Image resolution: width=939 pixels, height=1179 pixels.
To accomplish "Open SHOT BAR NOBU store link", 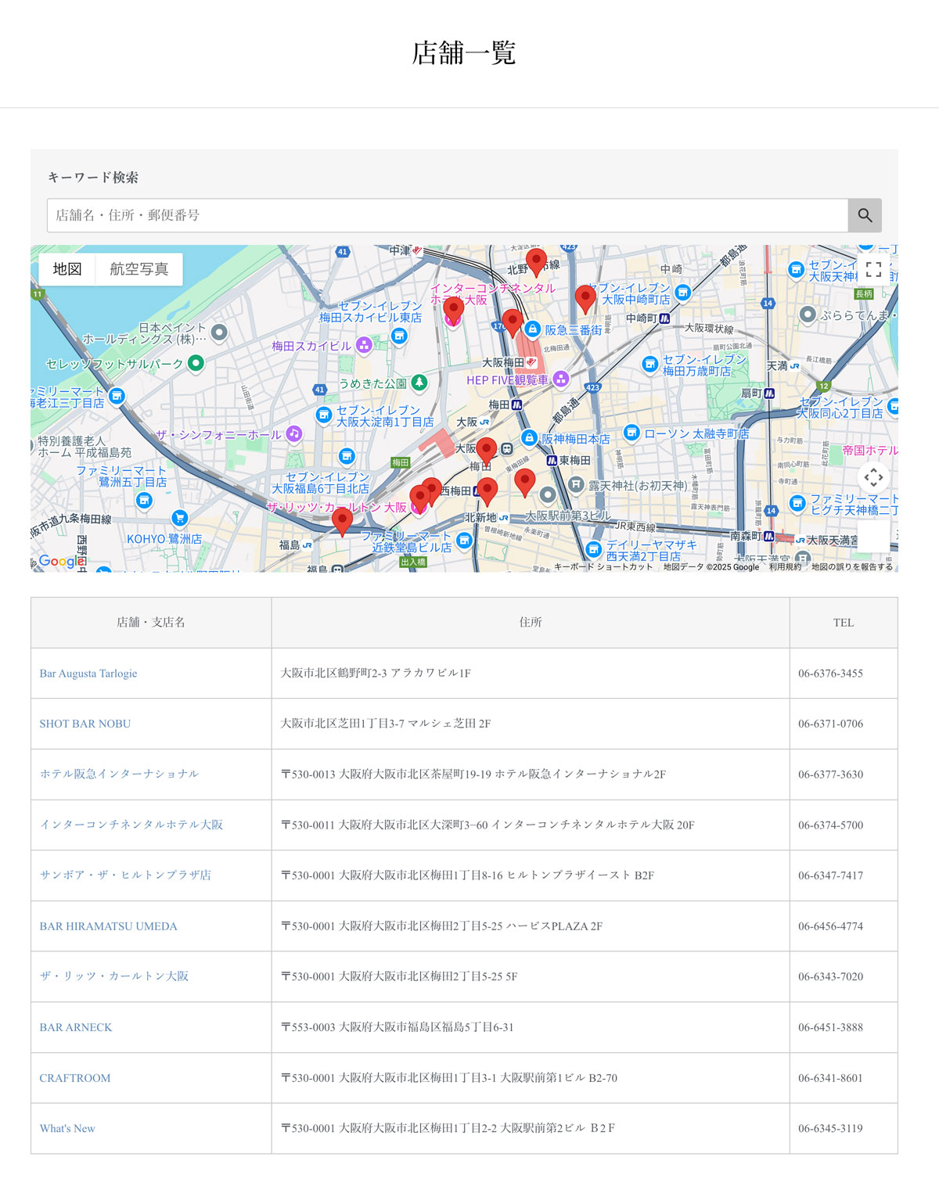I will tap(85, 724).
